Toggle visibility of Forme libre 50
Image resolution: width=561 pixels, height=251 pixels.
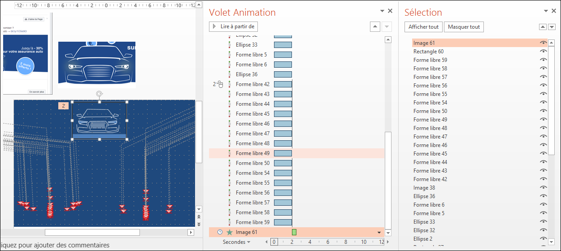tap(543, 111)
